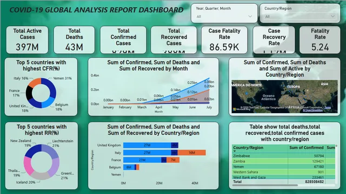Click the West Bank and Gaza row
346x194 pixels.
[283, 177]
